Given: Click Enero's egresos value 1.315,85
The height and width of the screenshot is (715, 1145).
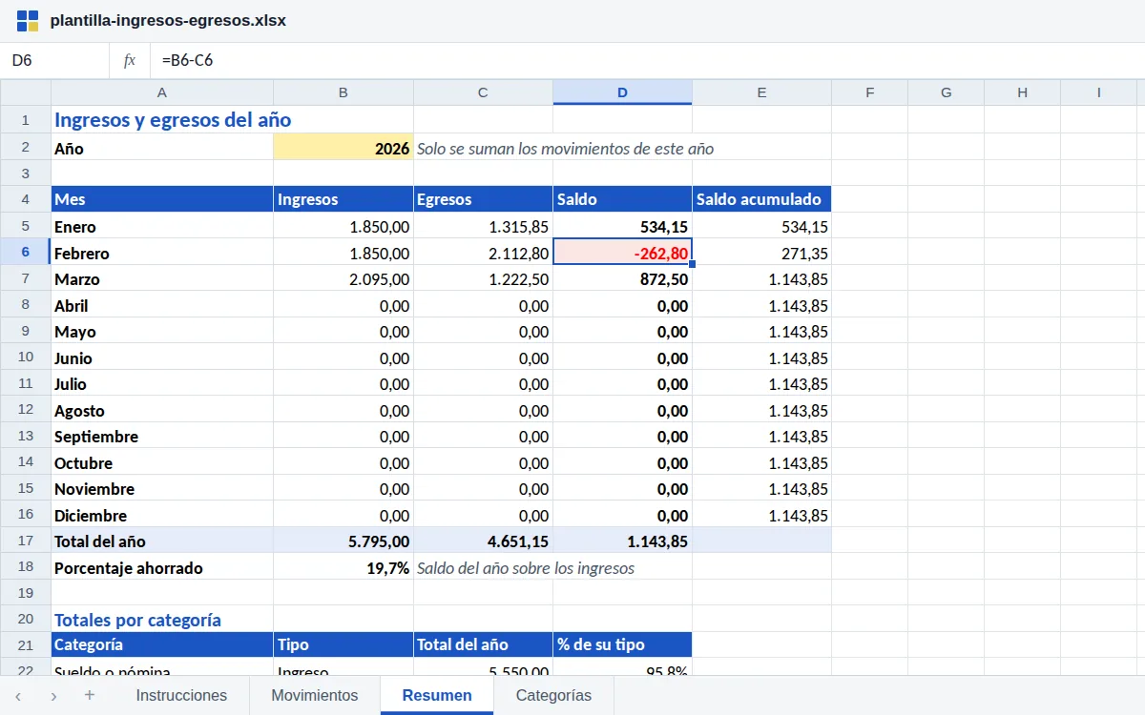Looking at the screenshot, I should click(483, 227).
